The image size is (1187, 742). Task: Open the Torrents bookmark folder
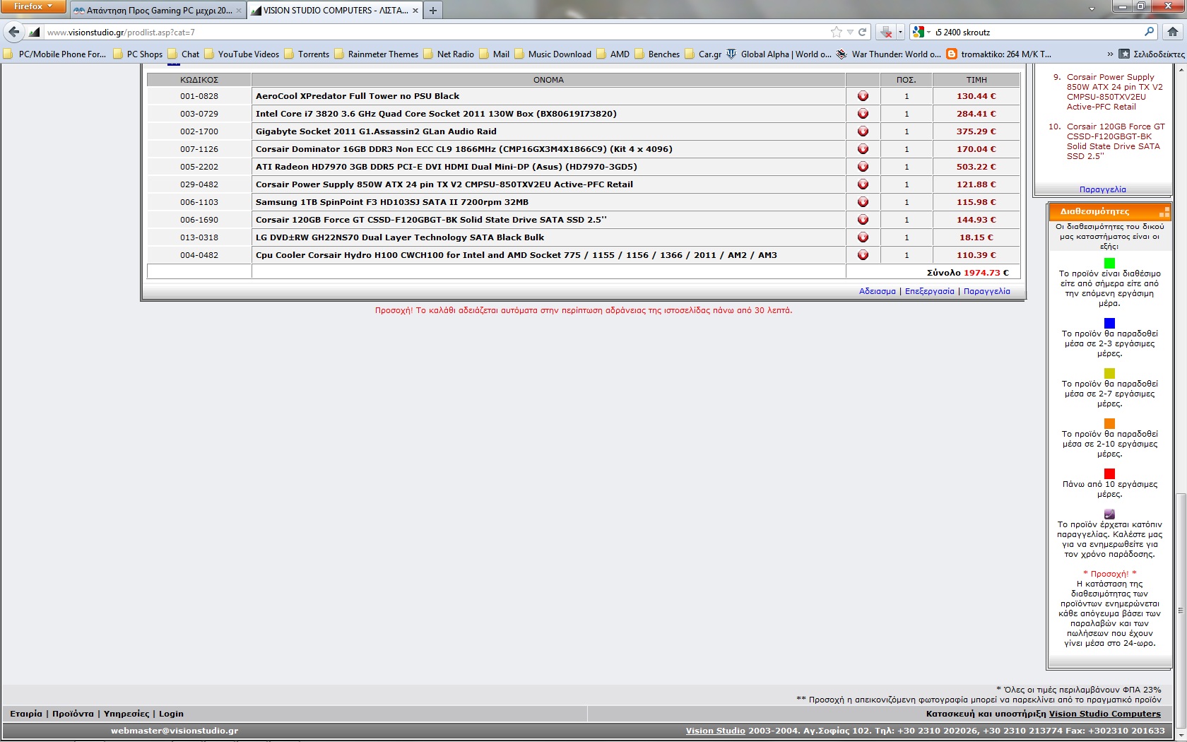pos(307,54)
